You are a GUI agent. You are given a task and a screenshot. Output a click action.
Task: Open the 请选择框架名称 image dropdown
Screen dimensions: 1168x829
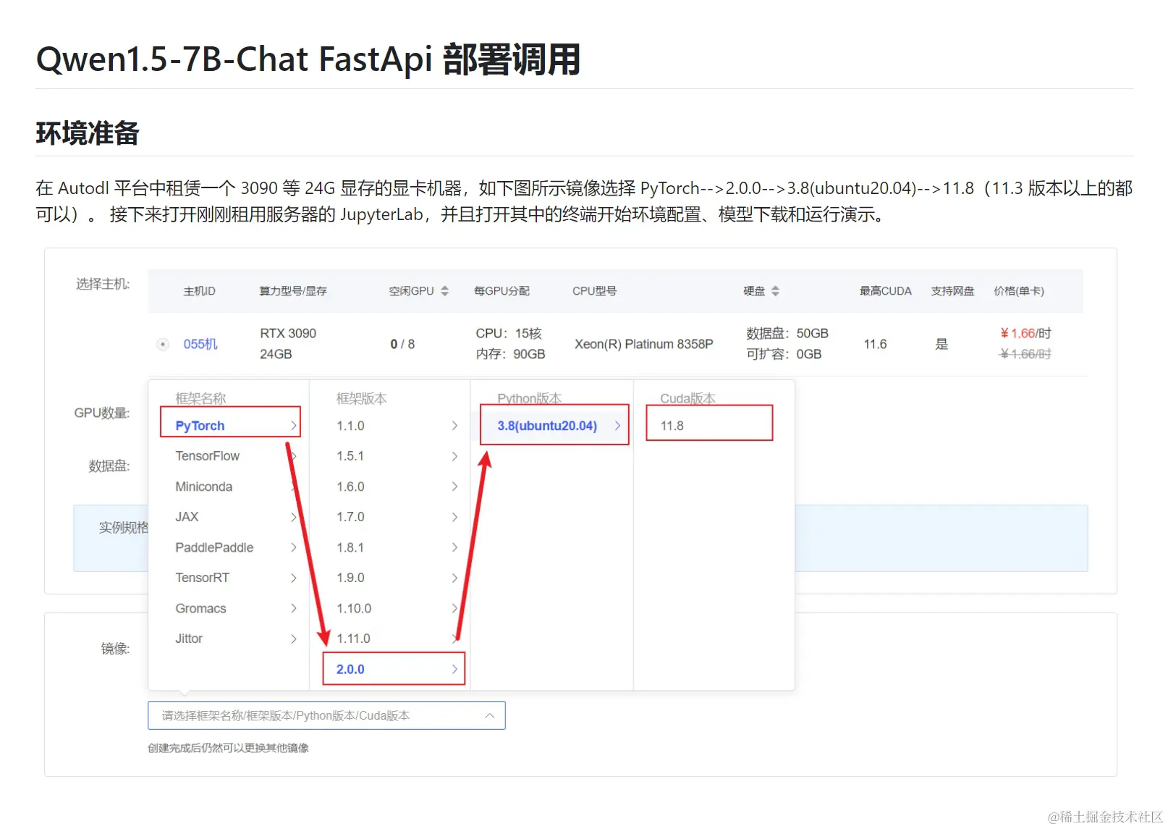[326, 715]
